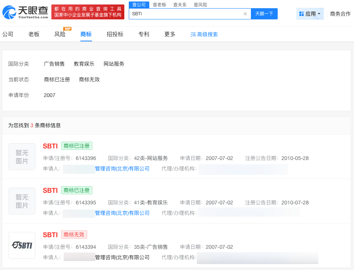354x270 pixels.
Task: Filter by 广告销售 classification
Action: [54, 64]
